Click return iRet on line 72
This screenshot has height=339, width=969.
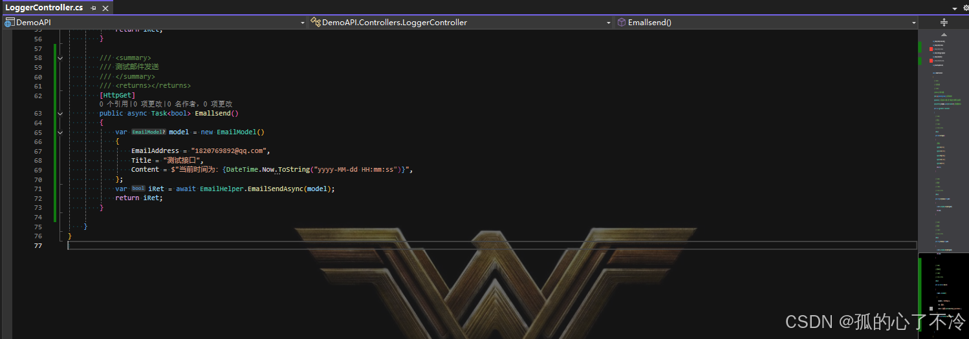[139, 198]
